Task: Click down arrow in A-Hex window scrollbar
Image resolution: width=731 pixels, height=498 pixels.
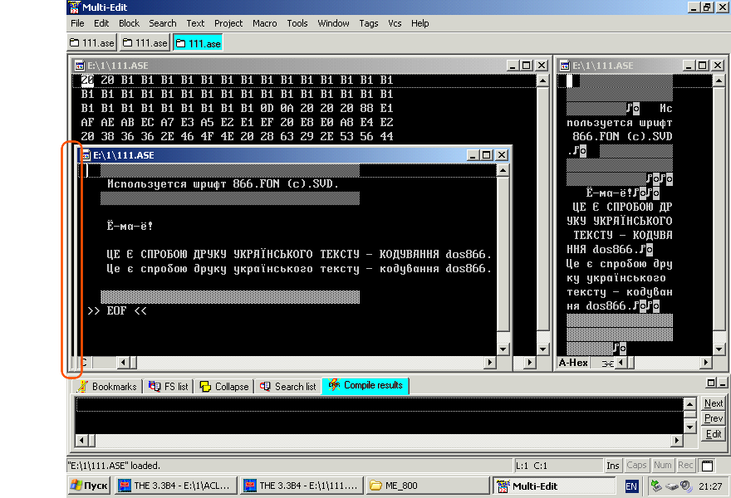Action: point(719,349)
